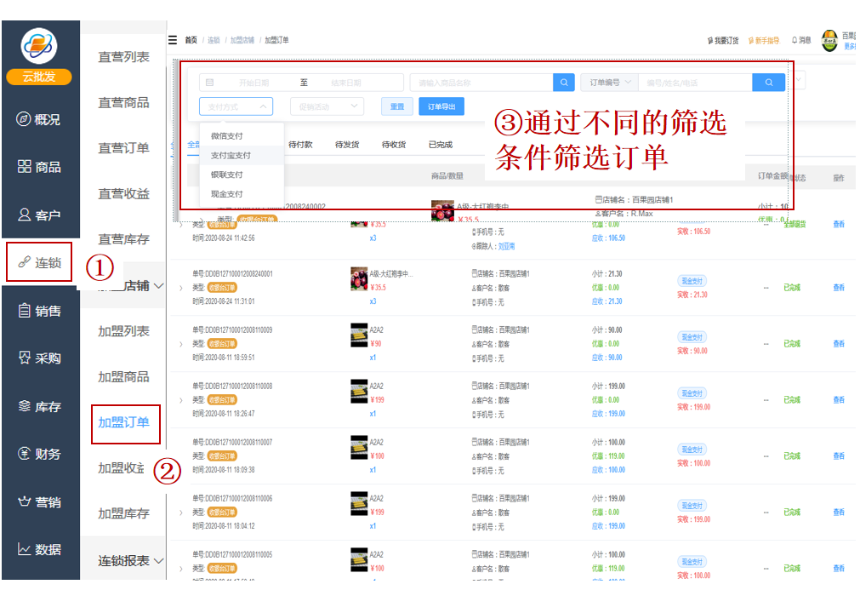Click the order number search magnifier button
Viewport: 860px width, 590px height.
click(x=768, y=83)
